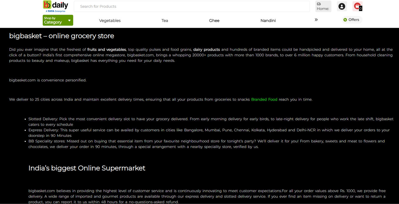Follow the green Branded Food link
The image size is (399, 204).
click(x=264, y=100)
